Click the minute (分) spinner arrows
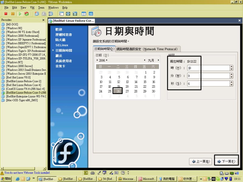243x182 pixels. [x=231, y=76]
